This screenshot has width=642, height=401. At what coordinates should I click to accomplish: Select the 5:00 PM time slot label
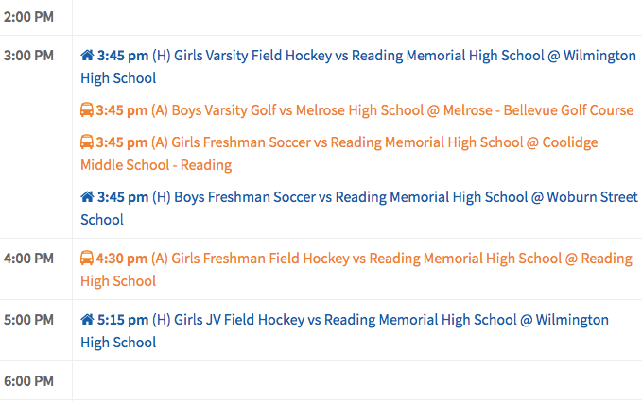[x=28, y=320]
